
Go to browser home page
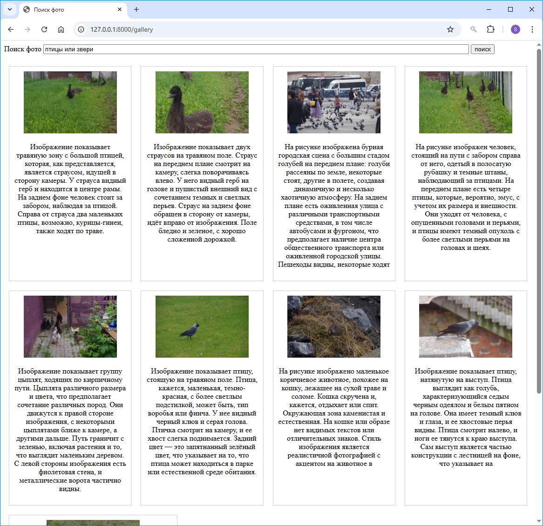tap(61, 29)
